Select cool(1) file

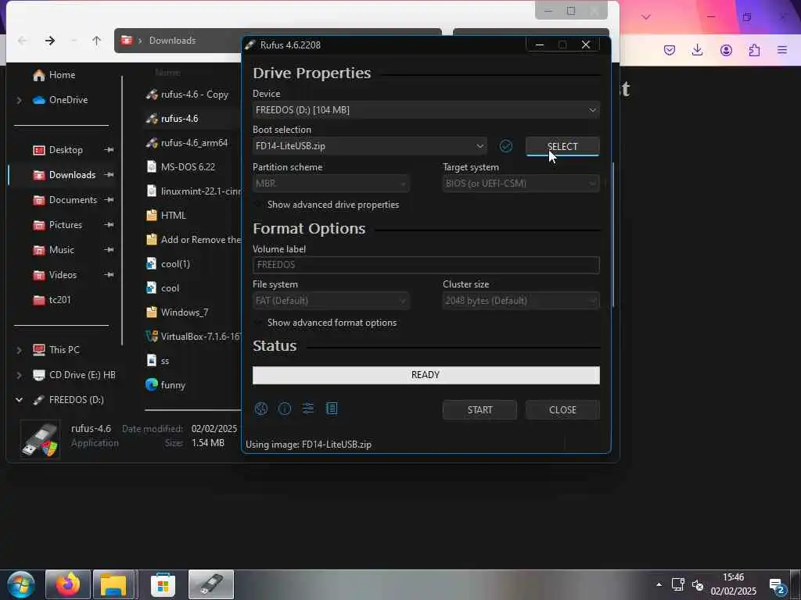point(168,264)
